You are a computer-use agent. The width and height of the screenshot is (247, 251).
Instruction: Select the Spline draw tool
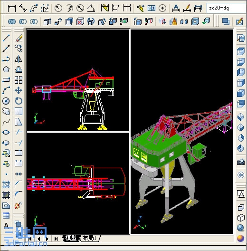(x=6, y=122)
